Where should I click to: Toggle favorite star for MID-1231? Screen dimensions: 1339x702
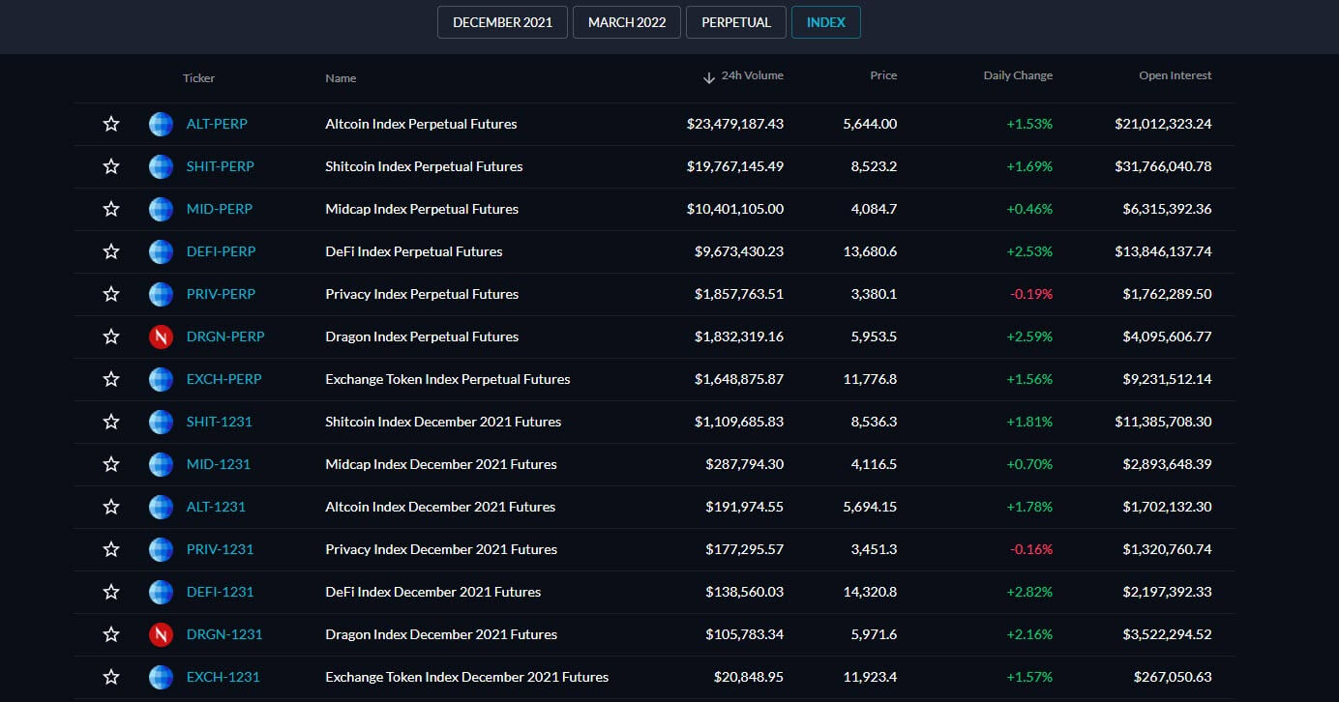coord(111,464)
